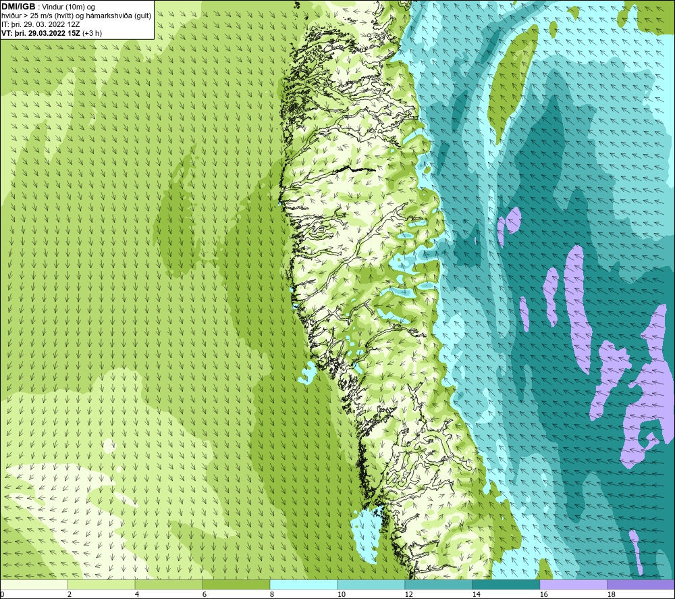Viewport: 675px width, 599px height.
Task: Select the 6–8 m/s dark green legend swatch
Action: tap(236, 584)
